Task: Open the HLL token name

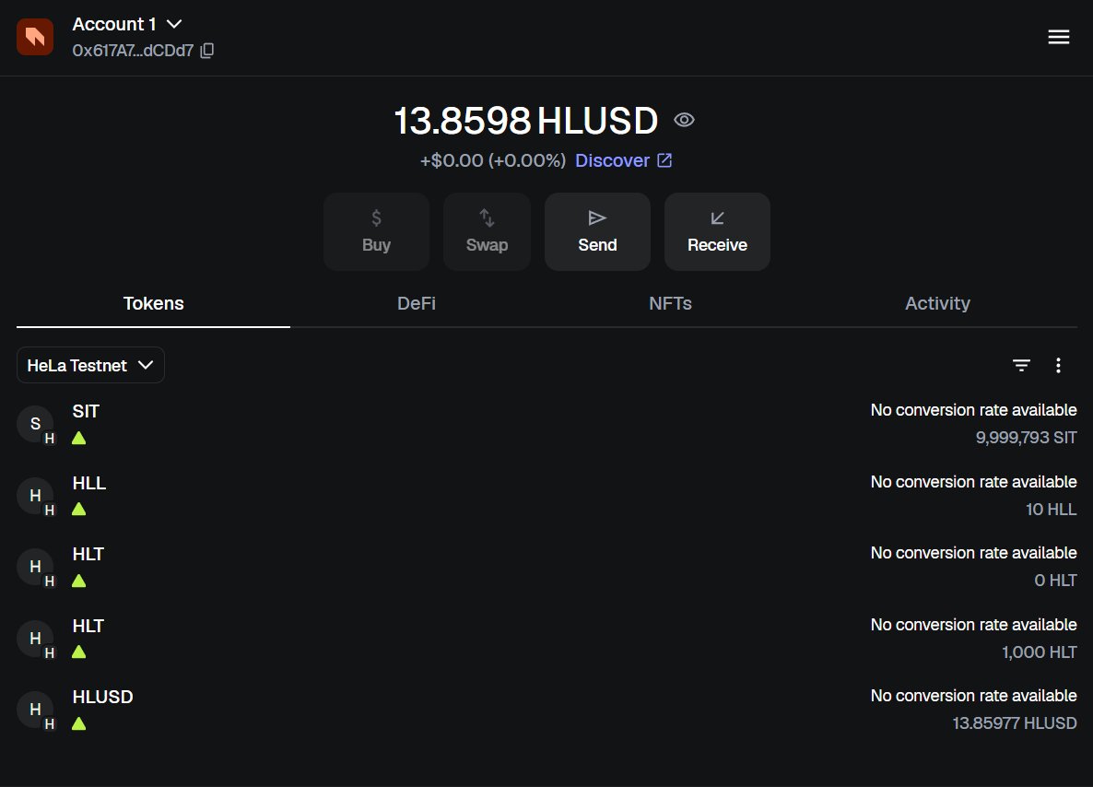Action: point(89,483)
